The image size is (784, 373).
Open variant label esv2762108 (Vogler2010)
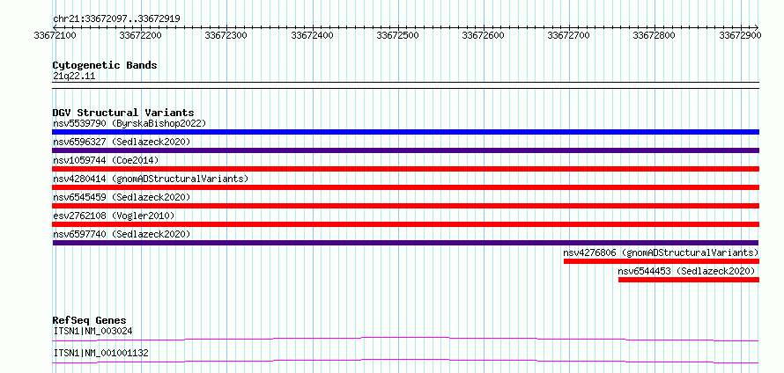tap(114, 216)
